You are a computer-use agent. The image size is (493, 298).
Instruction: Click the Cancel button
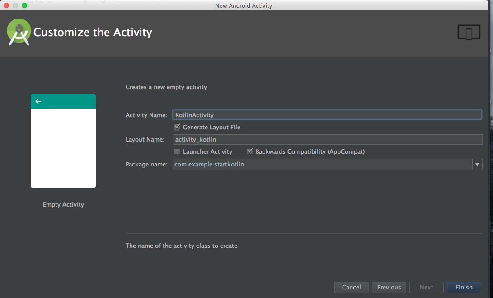point(352,287)
